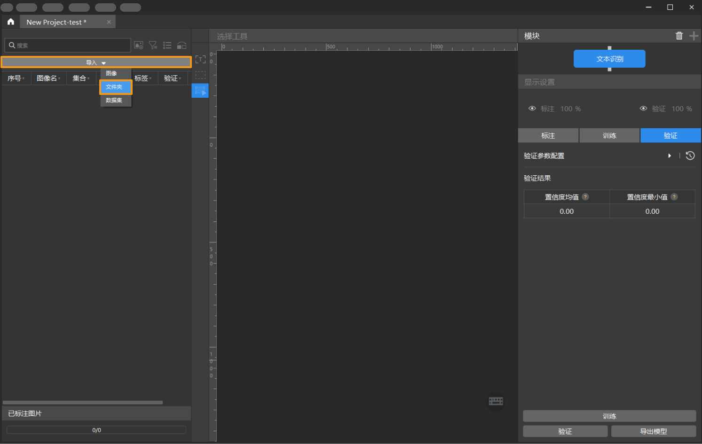Viewport: 702px width, 444px height.
Task: Select the text region labeling tool
Action: 200,59
